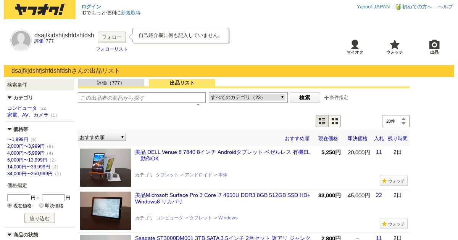The width and height of the screenshot is (458, 240).
Task: Expand the search suggestions arrow below search box
Action: 198,105
